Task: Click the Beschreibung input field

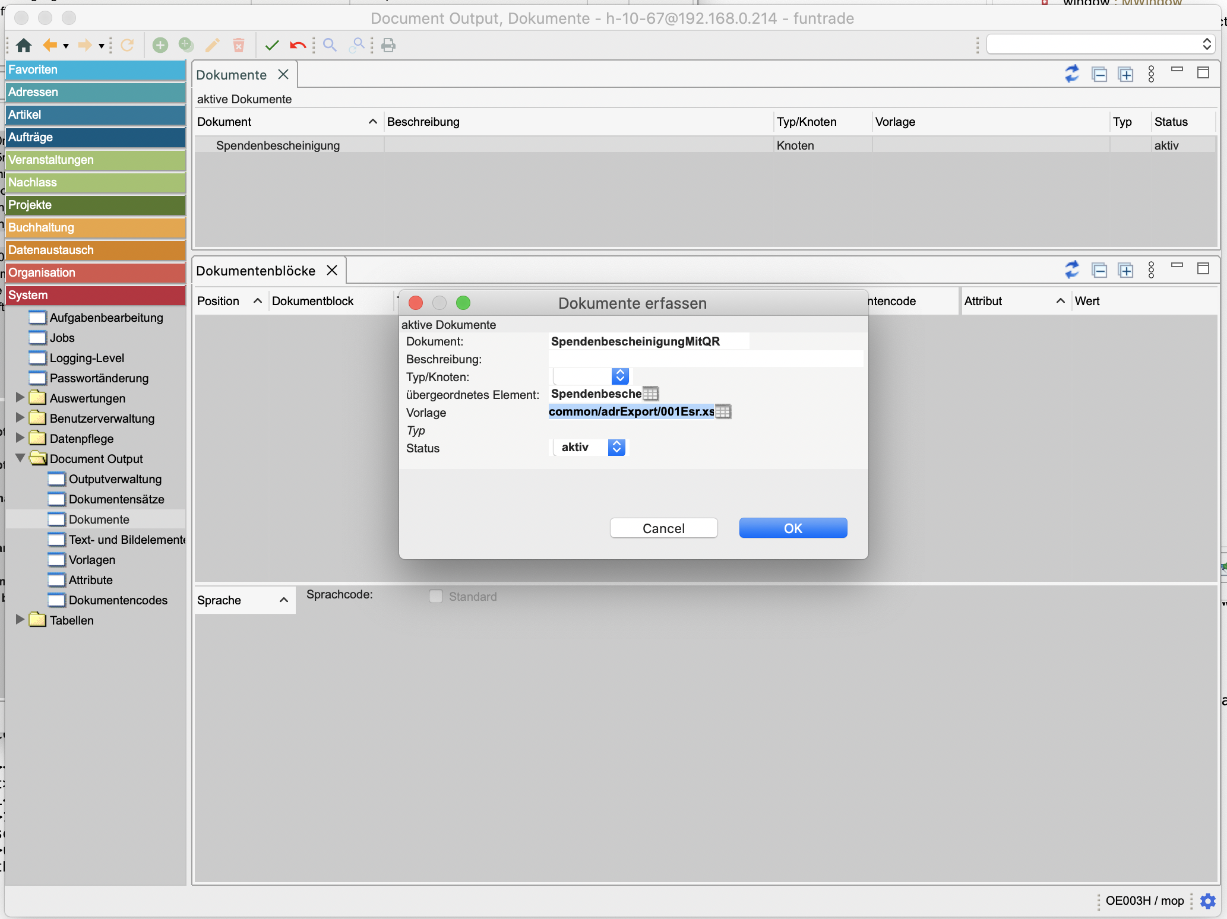Action: point(705,359)
